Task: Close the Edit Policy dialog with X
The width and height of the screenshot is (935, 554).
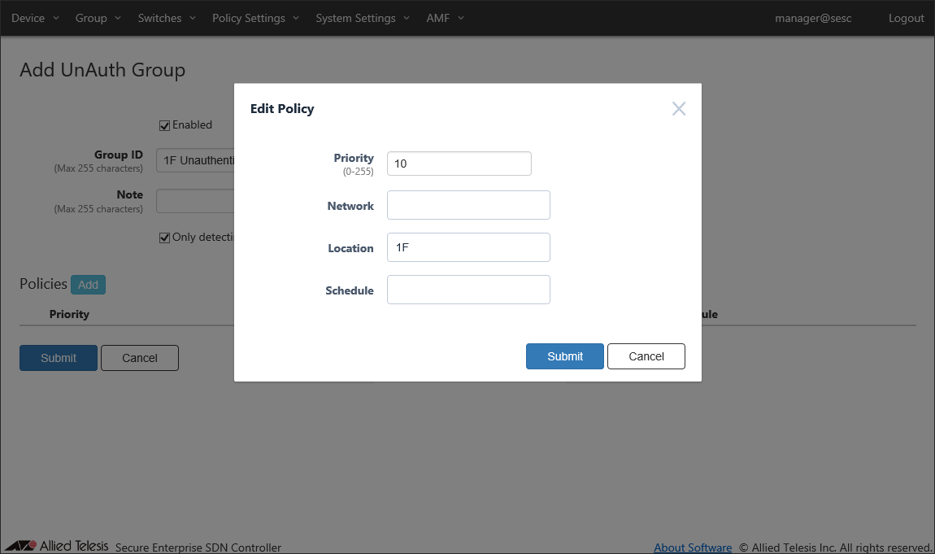Action: pos(679,108)
